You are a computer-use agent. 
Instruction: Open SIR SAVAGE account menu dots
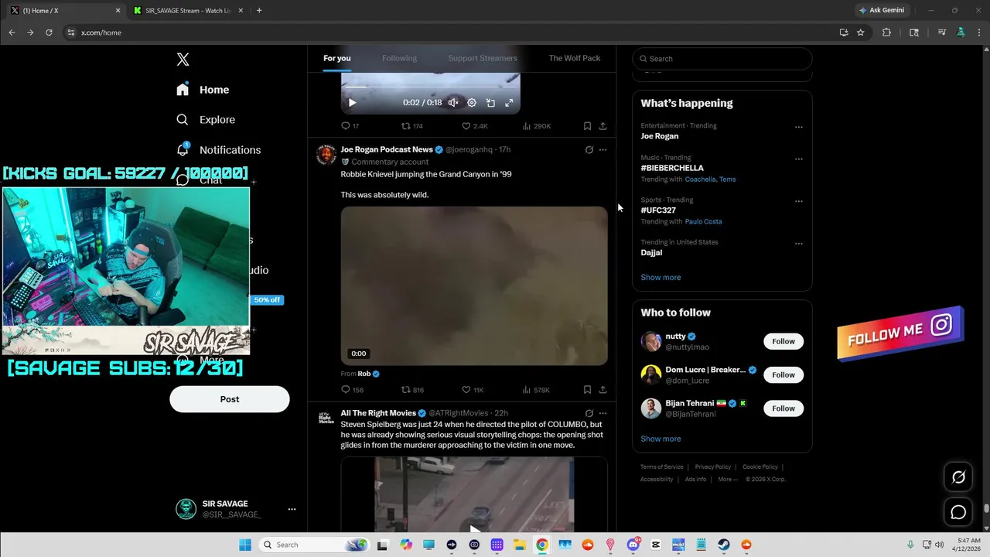coord(292,509)
